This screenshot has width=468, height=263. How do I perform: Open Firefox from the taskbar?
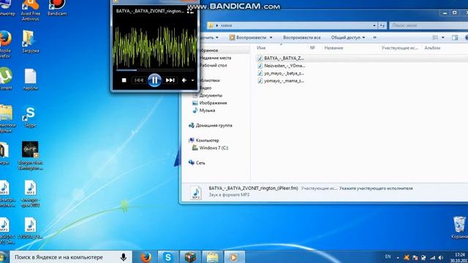pos(146,257)
